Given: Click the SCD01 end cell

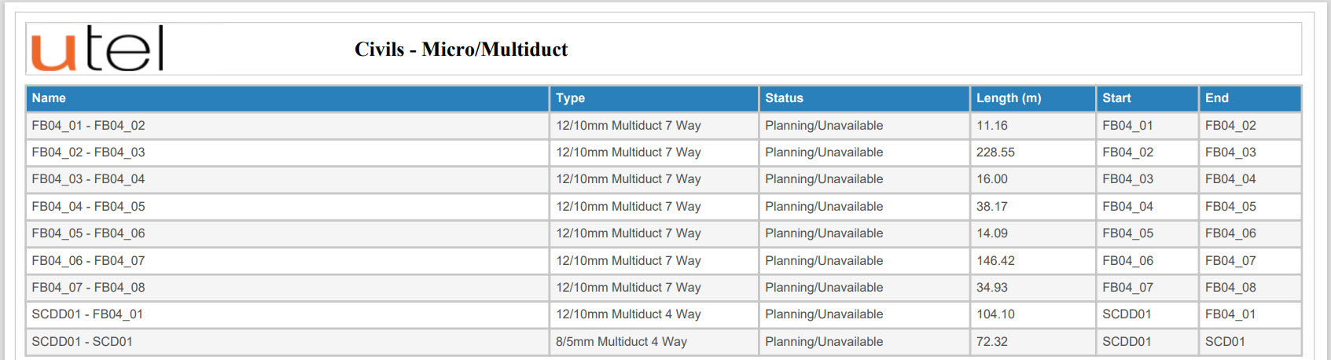Looking at the screenshot, I should pyautogui.click(x=1249, y=342).
